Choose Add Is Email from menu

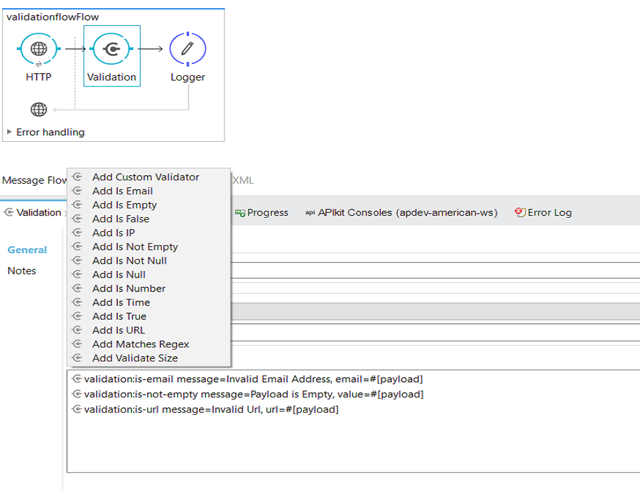[122, 191]
